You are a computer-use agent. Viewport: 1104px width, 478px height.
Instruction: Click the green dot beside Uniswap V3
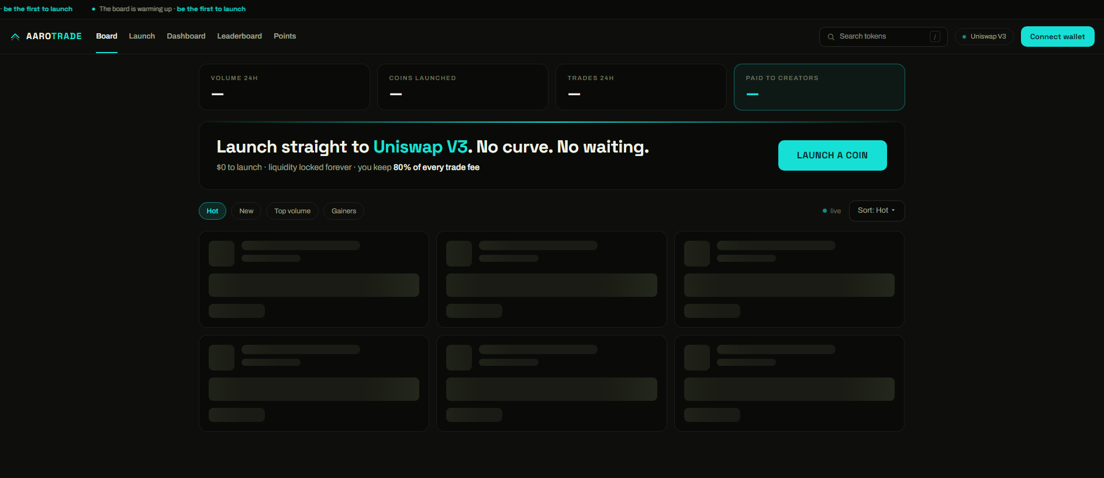click(x=964, y=37)
